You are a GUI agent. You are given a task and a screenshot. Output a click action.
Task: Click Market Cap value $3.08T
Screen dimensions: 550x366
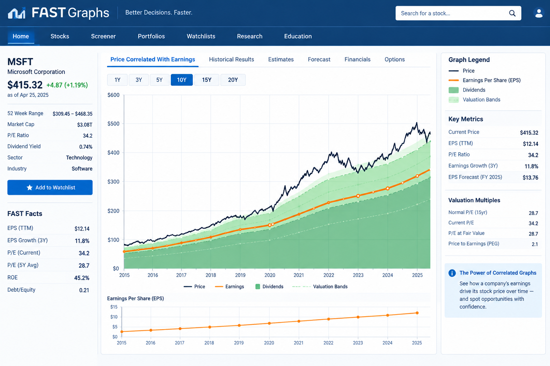pyautogui.click(x=85, y=125)
